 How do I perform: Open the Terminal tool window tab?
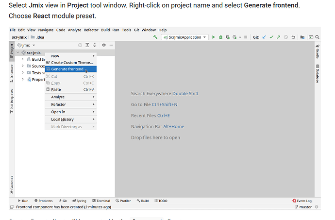click(x=101, y=201)
